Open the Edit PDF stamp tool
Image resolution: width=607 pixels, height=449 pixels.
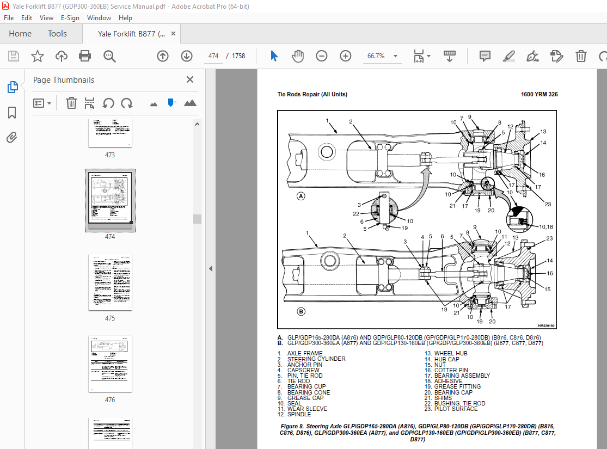point(557,56)
